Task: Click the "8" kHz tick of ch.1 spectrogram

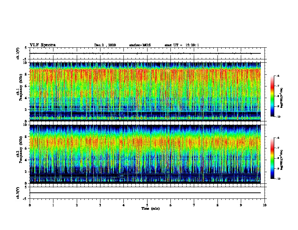Action: pyautogui.click(x=26, y=74)
